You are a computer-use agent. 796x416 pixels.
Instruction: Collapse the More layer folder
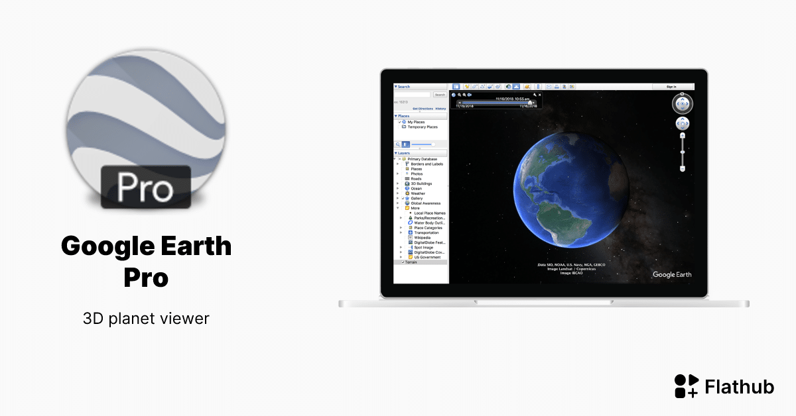coord(398,208)
